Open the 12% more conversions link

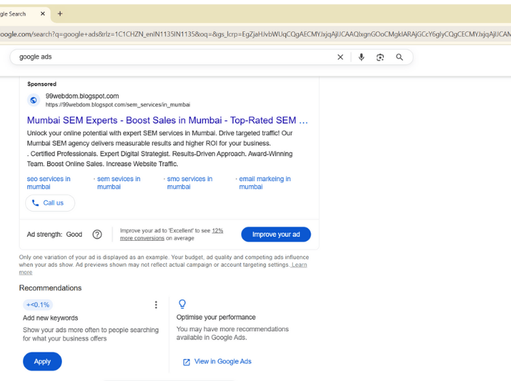[172, 234]
